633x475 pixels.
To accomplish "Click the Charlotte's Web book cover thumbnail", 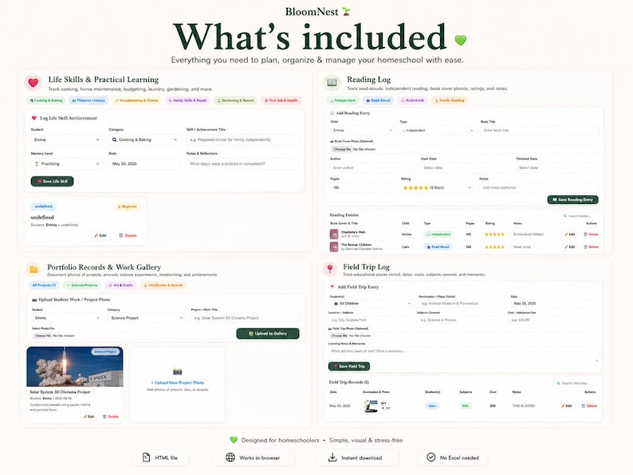I will point(334,234).
